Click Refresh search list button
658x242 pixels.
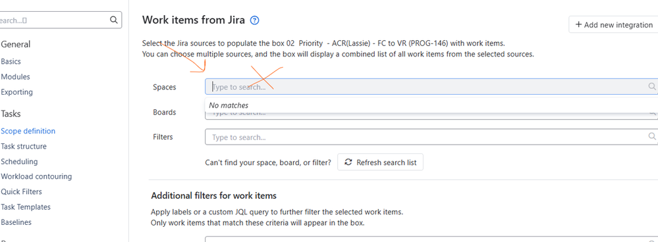click(x=380, y=162)
